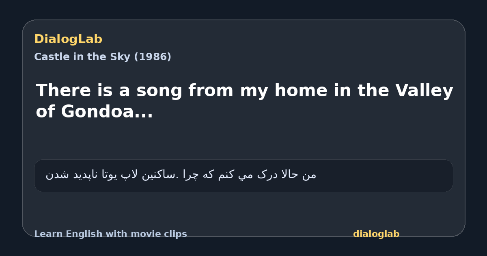Select the Castle in the Sky (1986) title

click(x=103, y=57)
